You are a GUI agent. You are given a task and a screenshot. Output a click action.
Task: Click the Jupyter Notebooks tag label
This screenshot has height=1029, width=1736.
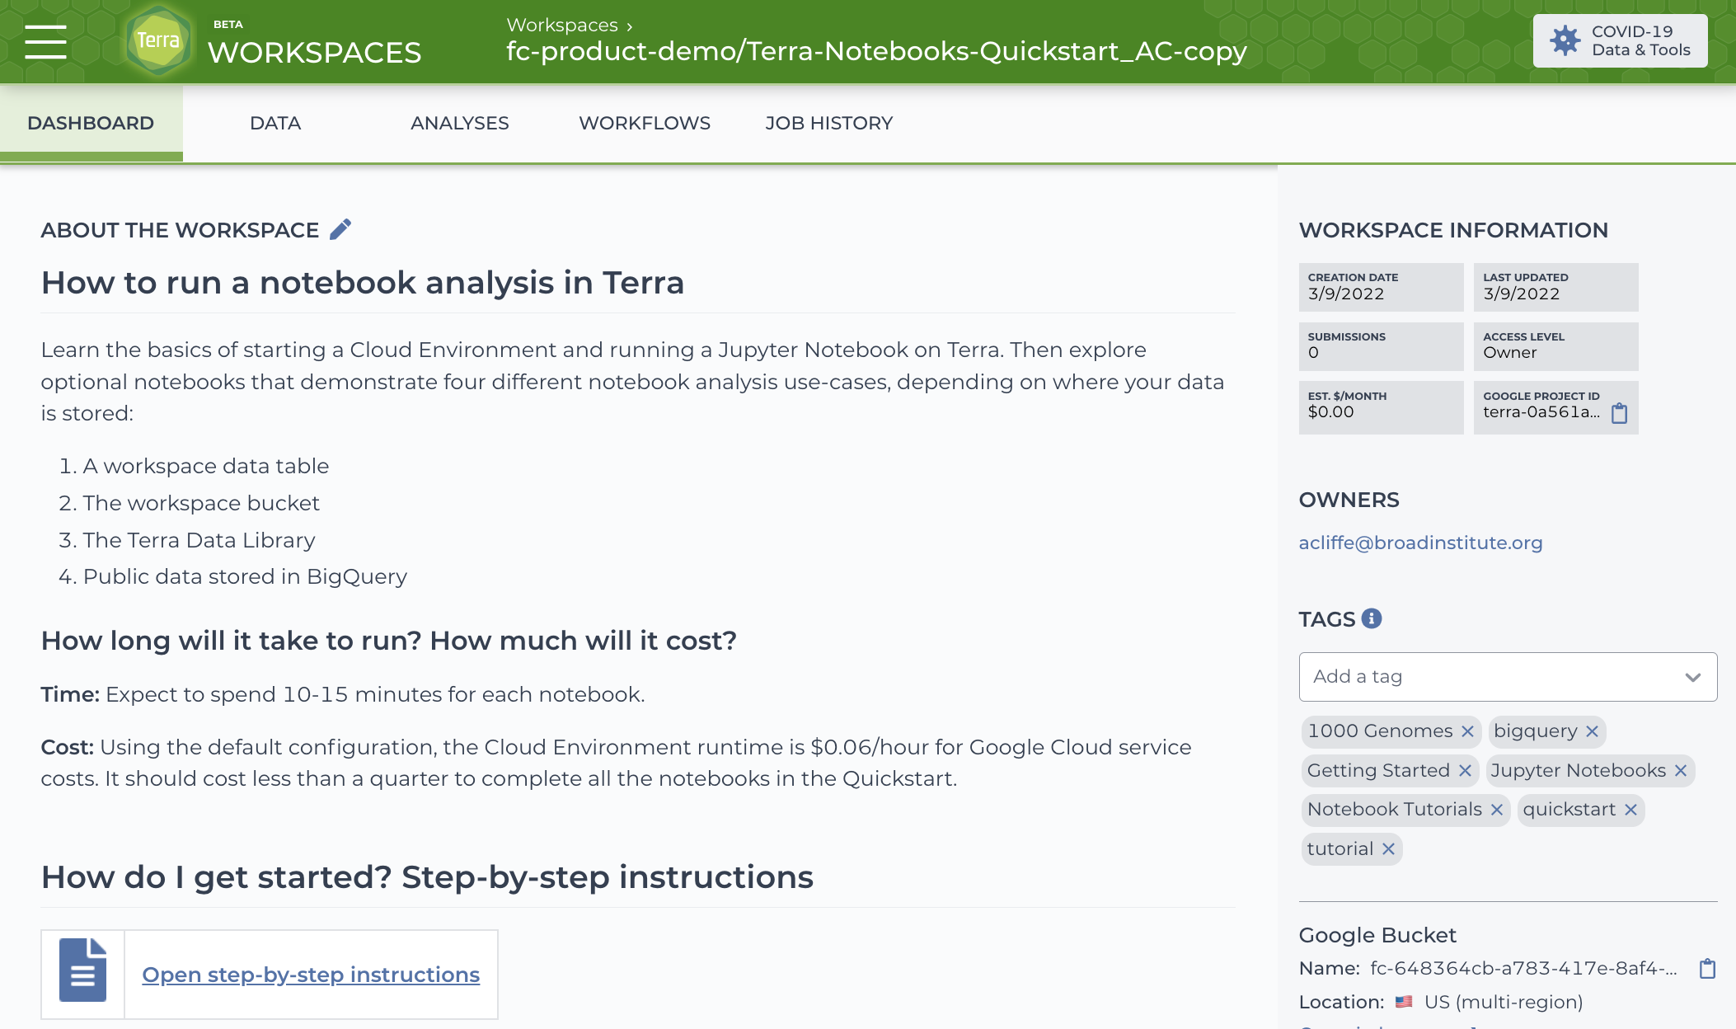click(1578, 770)
